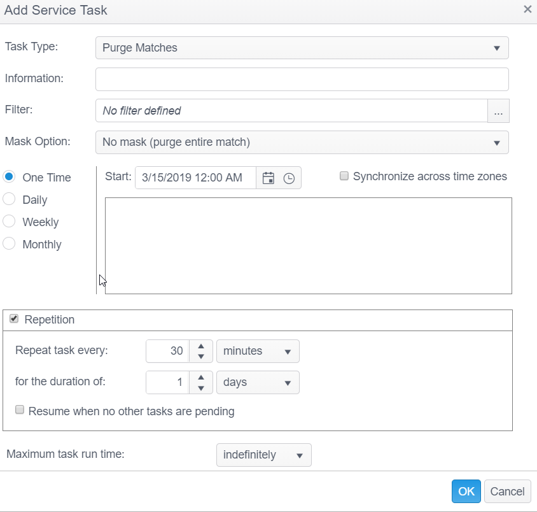
Task: Select the Weekly schedule option
Action: coord(9,222)
